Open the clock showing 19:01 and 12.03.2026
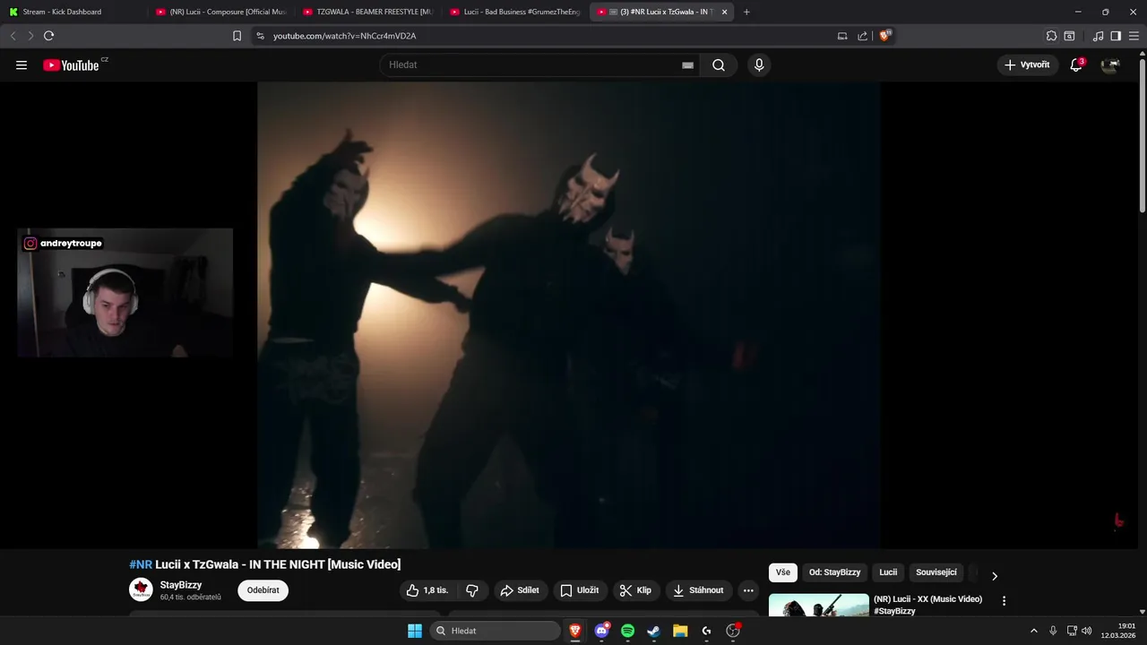Image resolution: width=1147 pixels, height=645 pixels. [1119, 631]
